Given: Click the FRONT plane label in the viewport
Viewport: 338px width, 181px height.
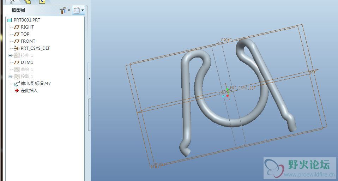Looking at the screenshot, I should [x=227, y=40].
